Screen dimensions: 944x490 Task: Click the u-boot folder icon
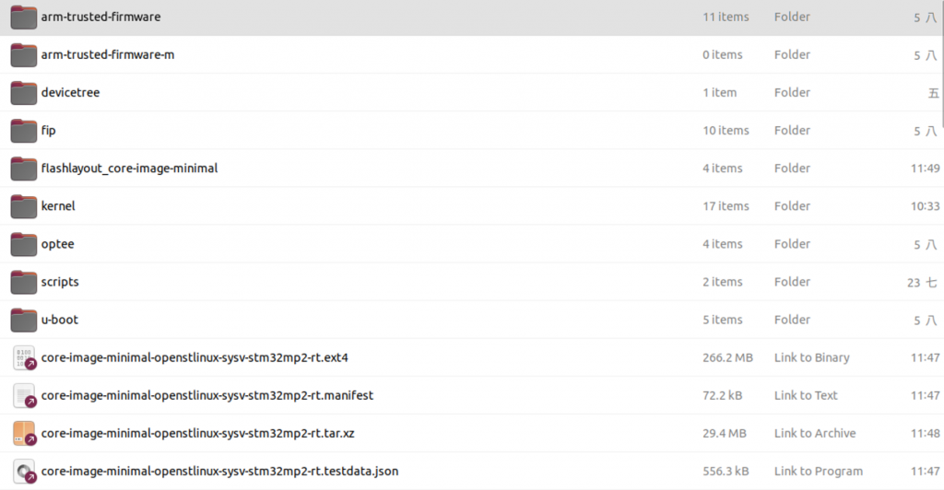pos(23,320)
